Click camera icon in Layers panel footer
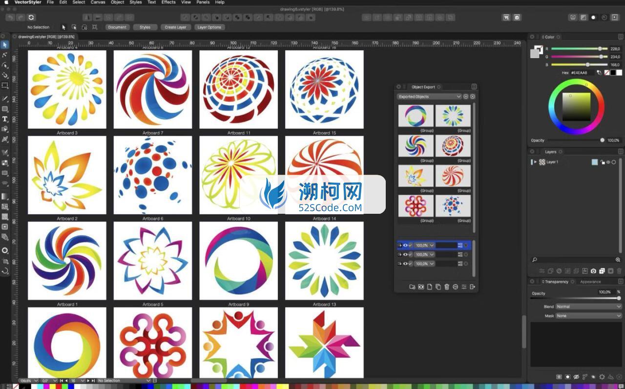 (x=593, y=271)
